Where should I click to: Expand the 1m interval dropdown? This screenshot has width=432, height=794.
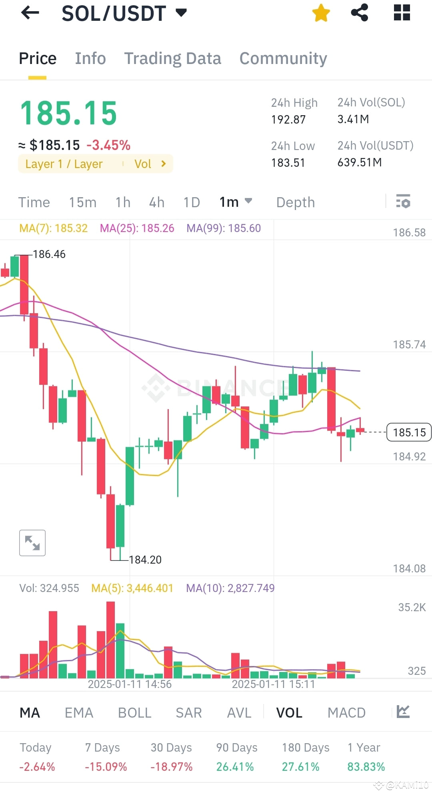point(235,202)
